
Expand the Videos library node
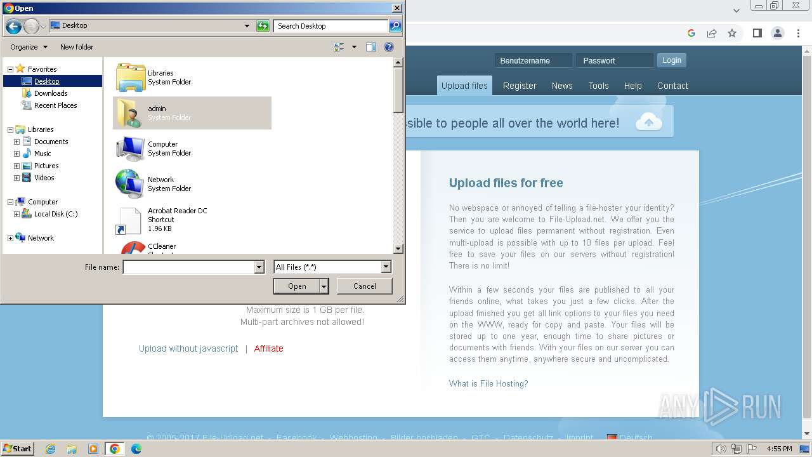16,178
